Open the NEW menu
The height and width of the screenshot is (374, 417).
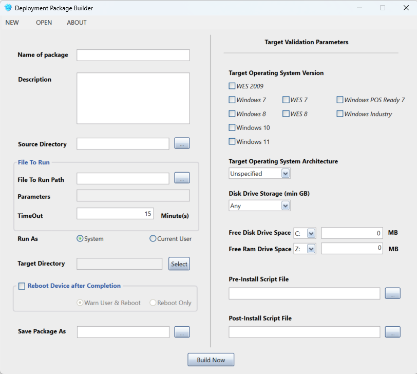click(12, 23)
